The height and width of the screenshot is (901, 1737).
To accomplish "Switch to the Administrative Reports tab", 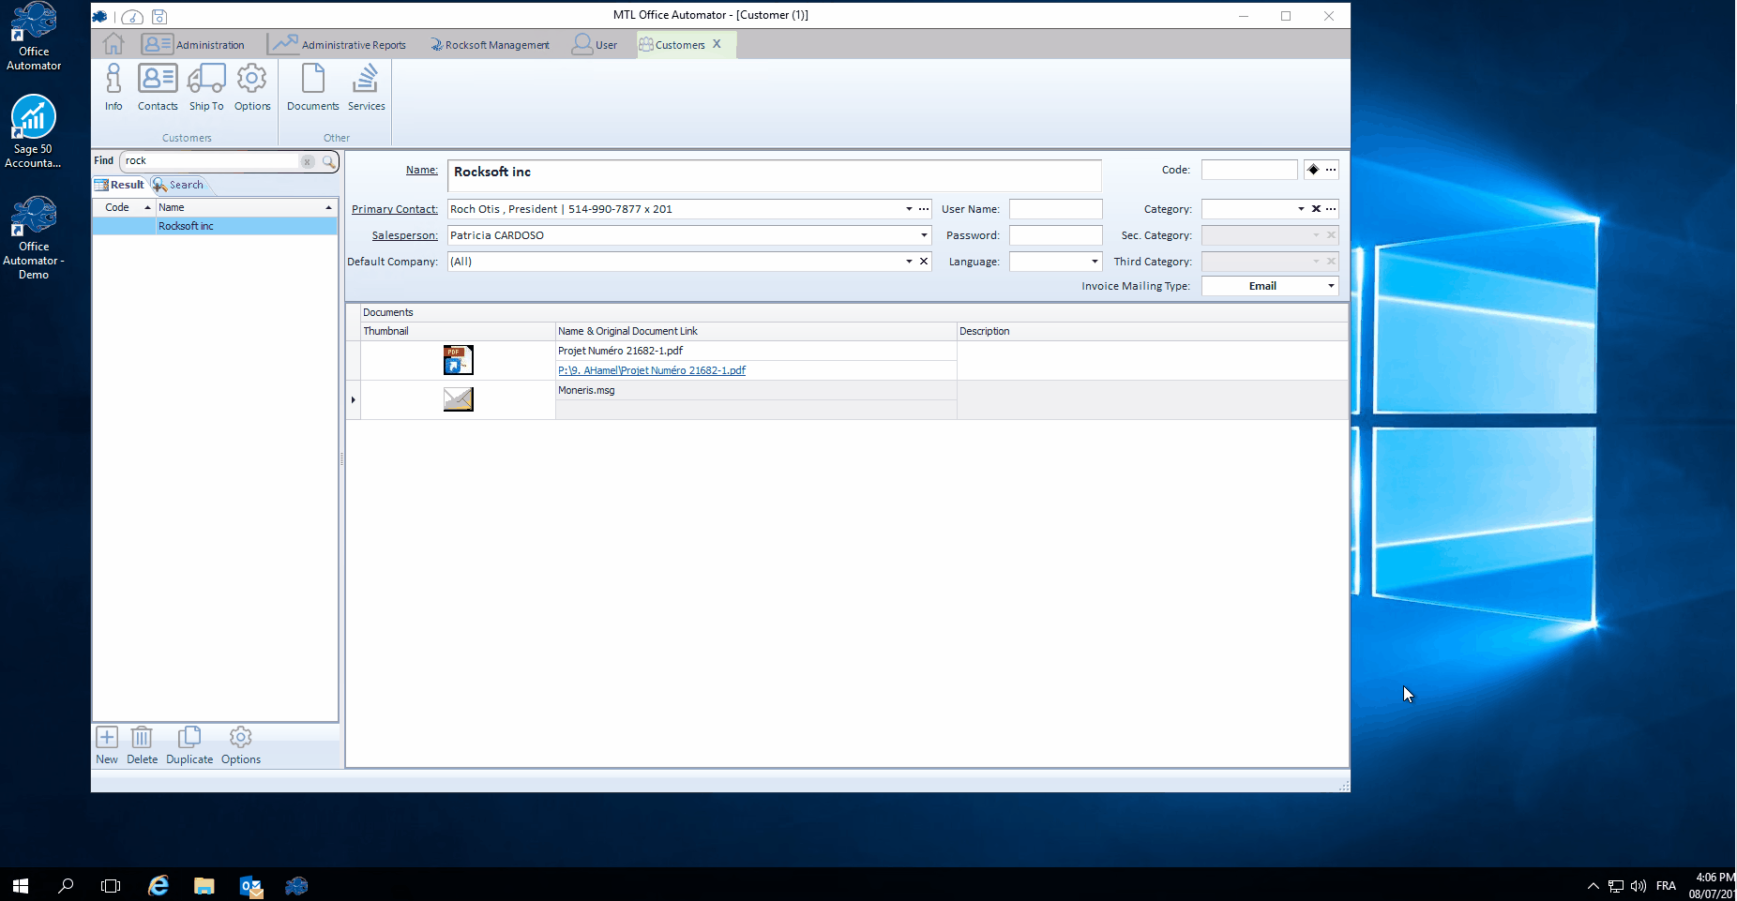I will [339, 45].
